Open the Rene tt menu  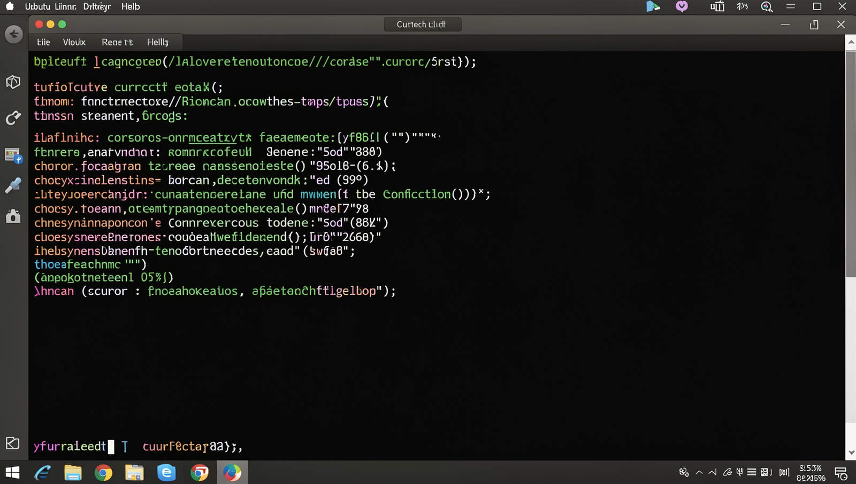tap(117, 42)
